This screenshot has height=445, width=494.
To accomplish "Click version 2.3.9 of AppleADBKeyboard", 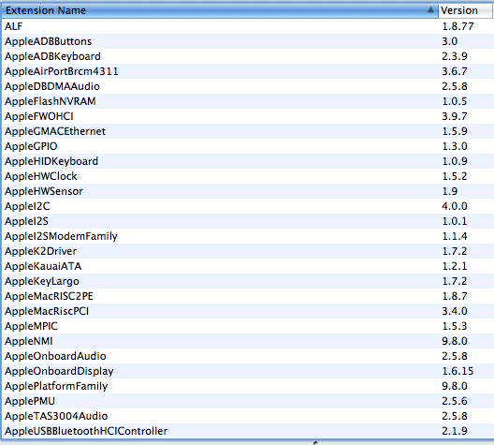I will click(455, 56).
